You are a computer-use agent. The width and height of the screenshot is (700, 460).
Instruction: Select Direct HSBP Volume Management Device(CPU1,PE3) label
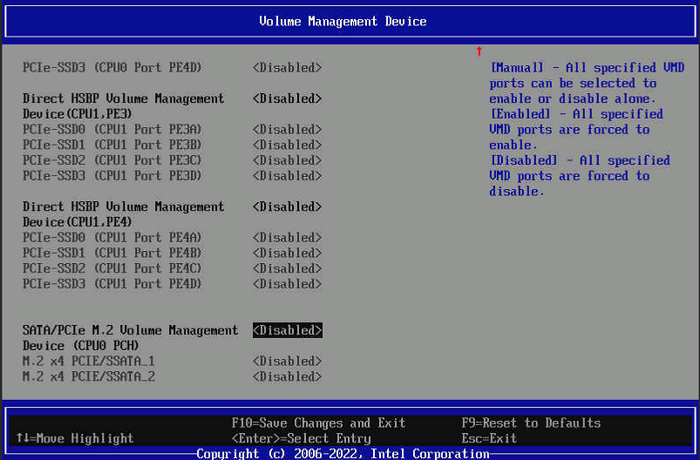(123, 106)
